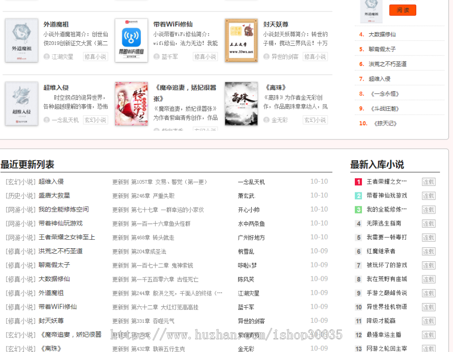
Task: Click the 带着WiFi修仙 cover image
Action: point(131,40)
